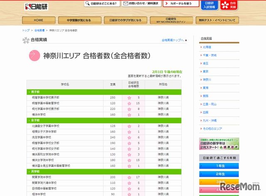This screenshot has height=196, width=266.
Task: Click the 日能研生合格者数 column header
Action: [133, 84]
